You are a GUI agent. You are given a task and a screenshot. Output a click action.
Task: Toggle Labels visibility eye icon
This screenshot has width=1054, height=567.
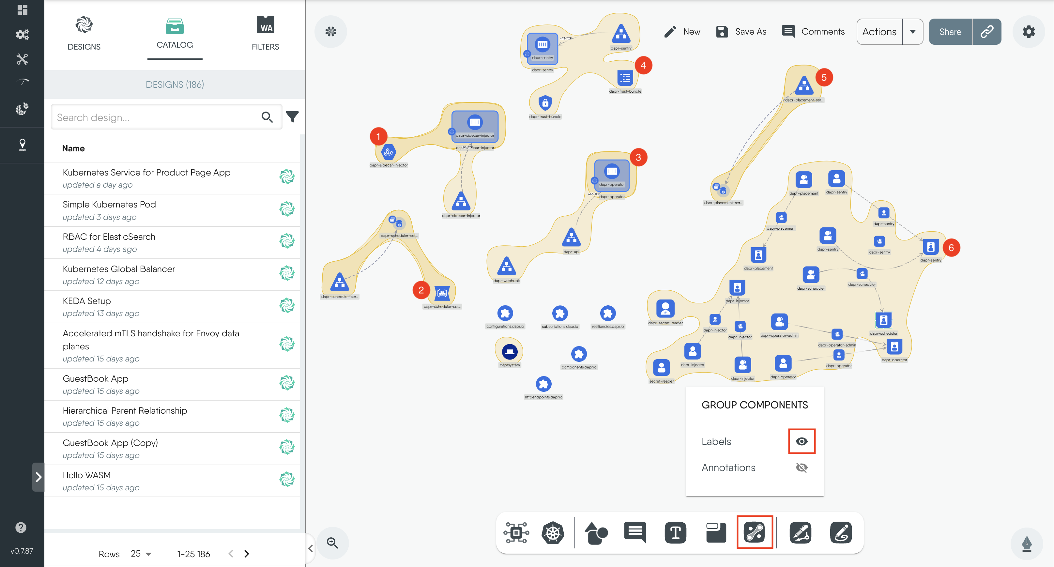coord(802,441)
